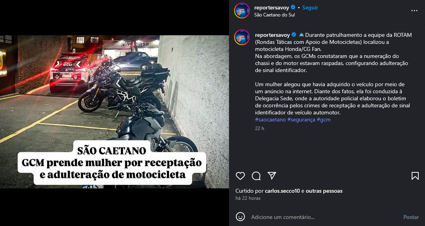View outras pessoas who liked the post
The height and width of the screenshot is (226, 425).
(324, 191)
